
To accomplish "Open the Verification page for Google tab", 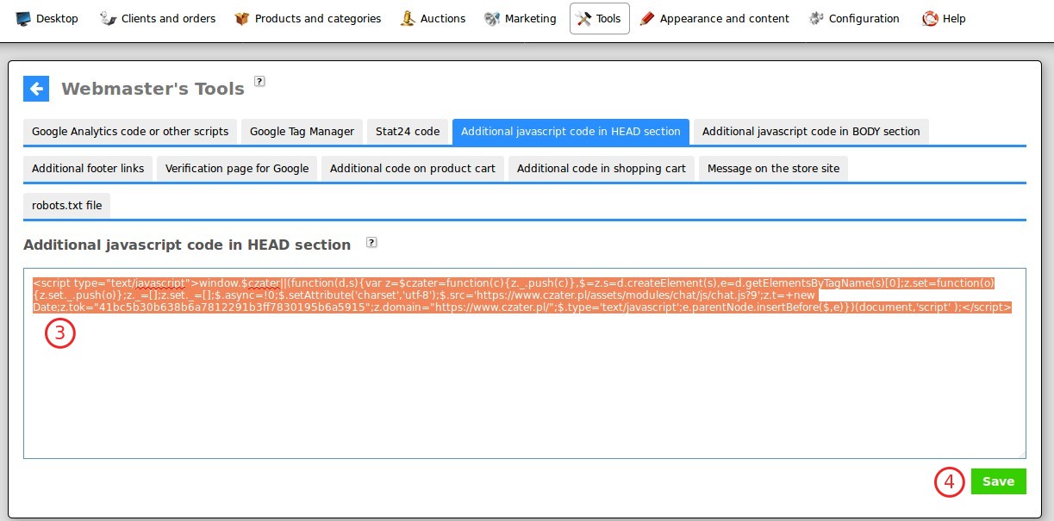I will click(x=237, y=169).
